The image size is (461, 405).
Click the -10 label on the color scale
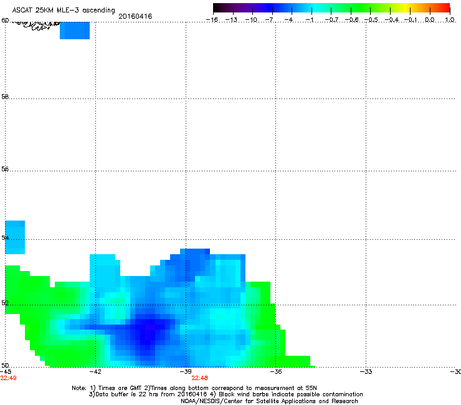(251, 20)
